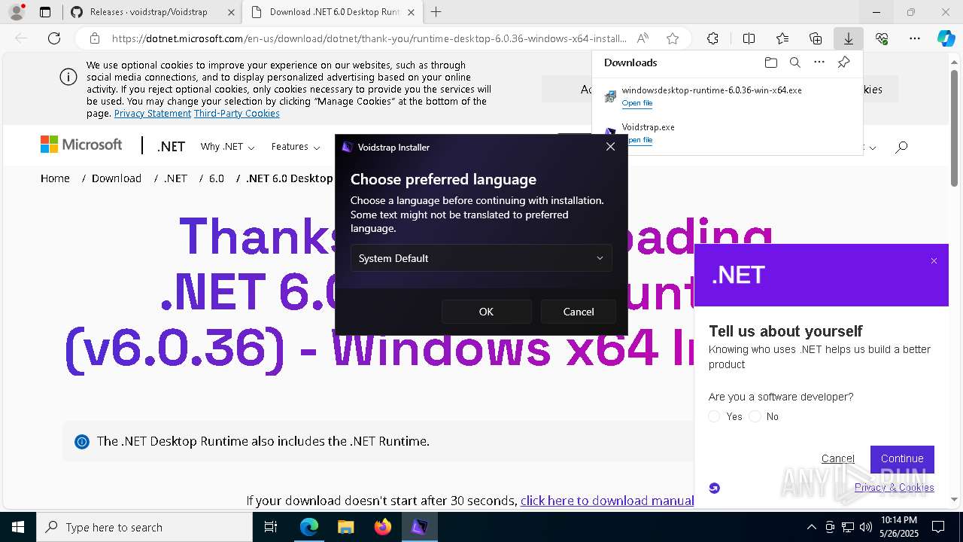This screenshot has height=542, width=963.
Task: Toggle split screen icon in Edge toolbar
Action: click(x=749, y=38)
